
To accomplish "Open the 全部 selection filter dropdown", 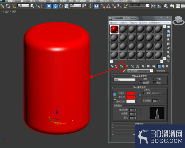I will 23,5.
